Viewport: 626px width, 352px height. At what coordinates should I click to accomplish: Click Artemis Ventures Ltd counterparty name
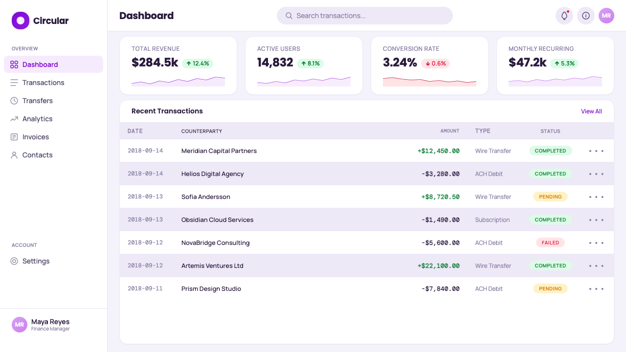[212, 266]
